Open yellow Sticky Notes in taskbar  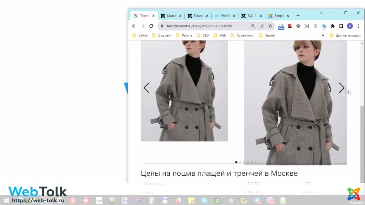click(x=191, y=200)
